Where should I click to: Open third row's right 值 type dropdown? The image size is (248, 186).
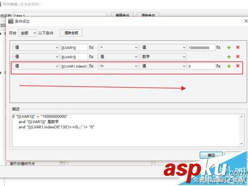tap(163, 66)
